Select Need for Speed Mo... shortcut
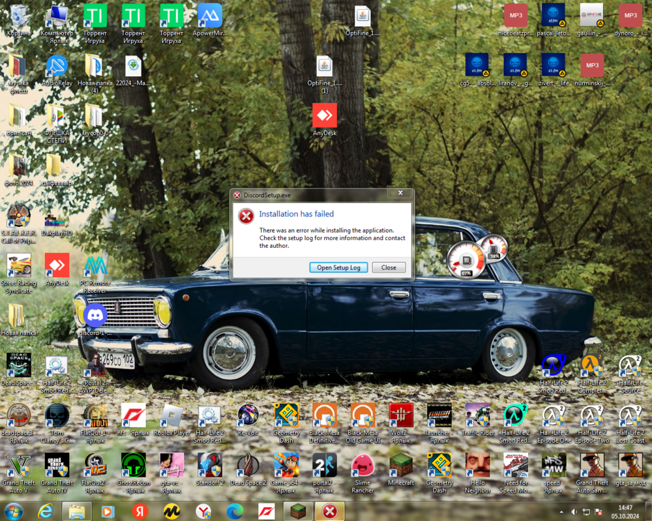Viewport: 652px width, 521px height. click(x=516, y=473)
